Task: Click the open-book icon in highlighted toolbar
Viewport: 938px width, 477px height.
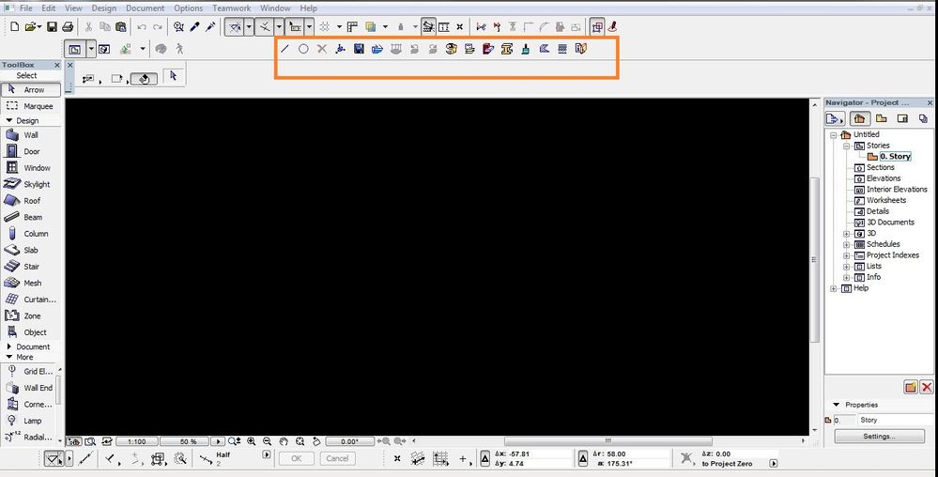Action: pos(581,49)
